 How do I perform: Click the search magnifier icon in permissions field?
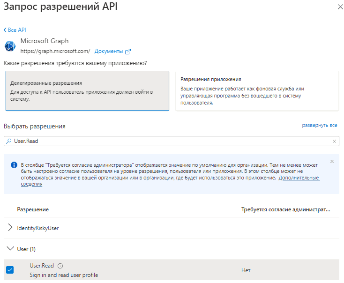(x=9, y=141)
